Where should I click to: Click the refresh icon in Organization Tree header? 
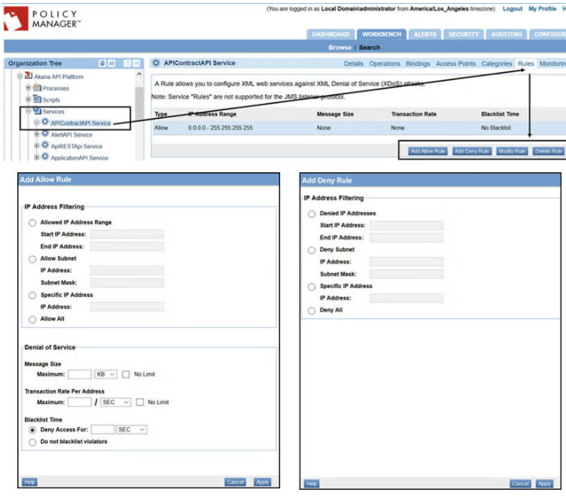[x=127, y=63]
